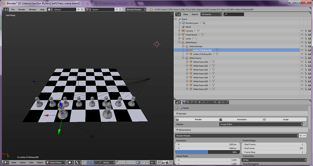Open the File menu

[x=13, y=10]
